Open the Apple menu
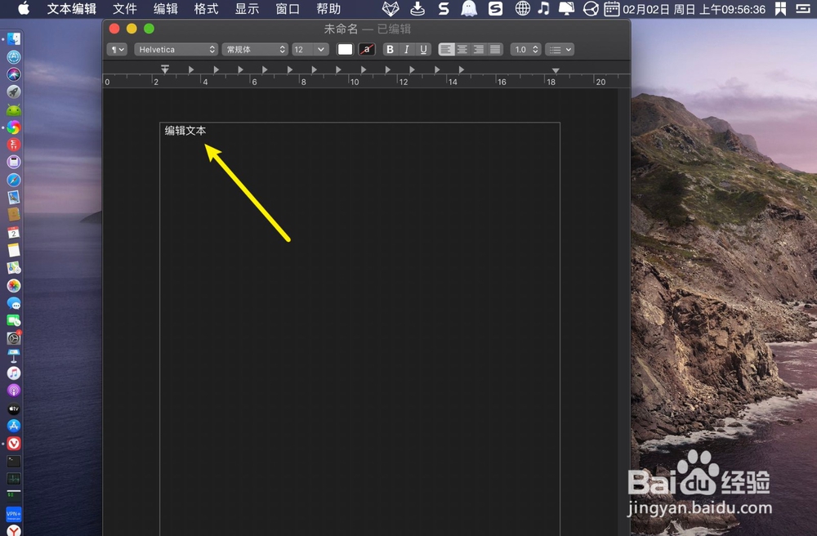Screen dimensions: 817x536 pos(24,9)
